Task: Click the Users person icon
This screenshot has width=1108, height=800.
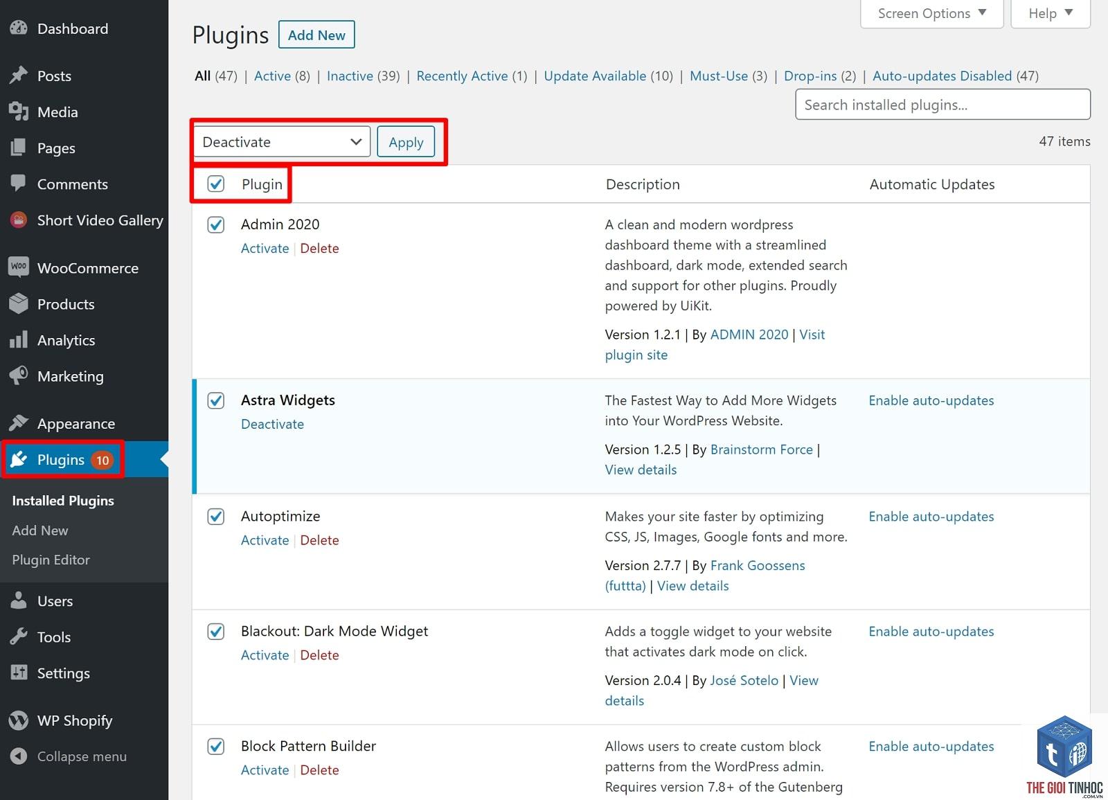Action: coord(19,601)
